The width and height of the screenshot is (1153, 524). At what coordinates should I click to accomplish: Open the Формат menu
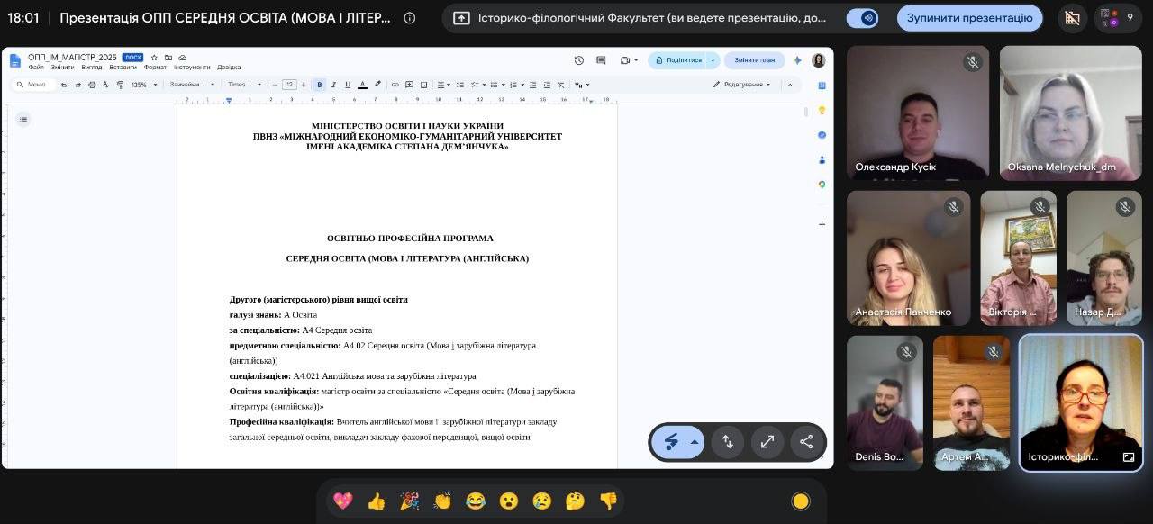pyautogui.click(x=155, y=68)
